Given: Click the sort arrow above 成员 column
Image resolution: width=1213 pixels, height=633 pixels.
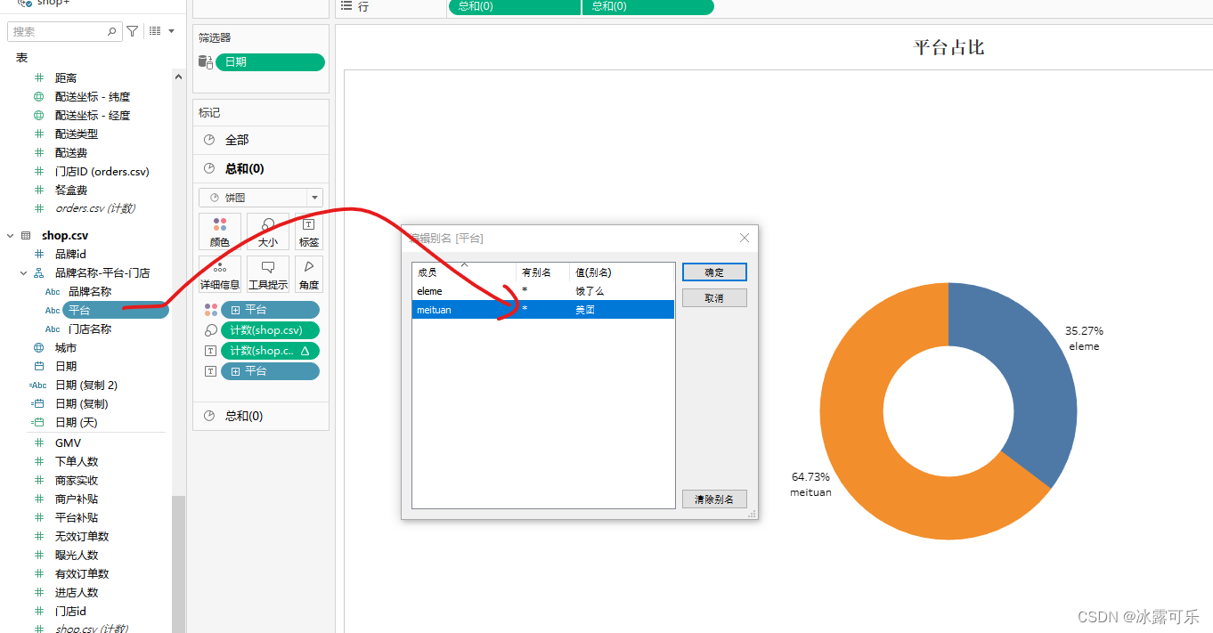Looking at the screenshot, I should pos(464,264).
